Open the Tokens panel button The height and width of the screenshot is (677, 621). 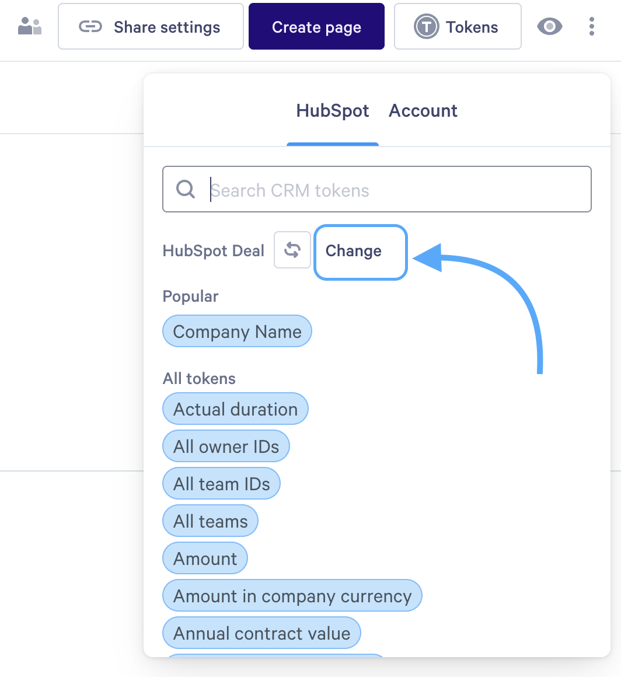tap(457, 27)
